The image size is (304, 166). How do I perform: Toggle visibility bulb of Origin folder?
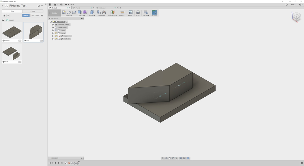point(56,30)
